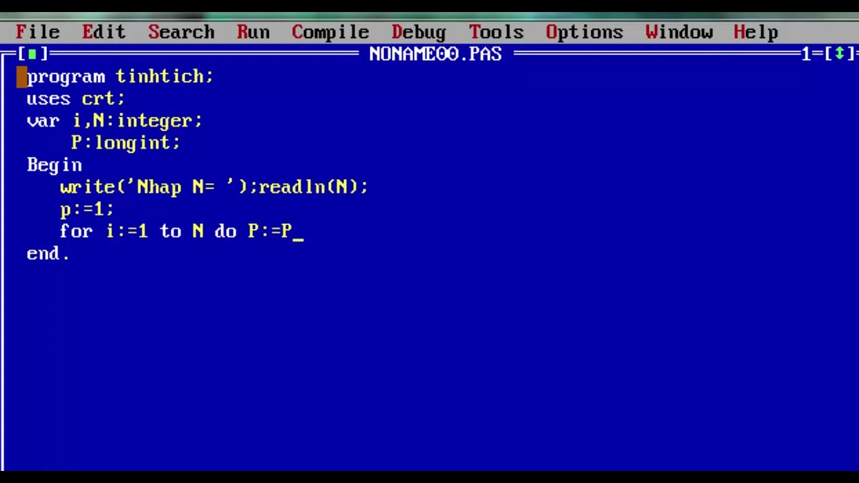859x483 pixels.
Task: Click the 'P:longint;' declaration line
Action: 125,143
